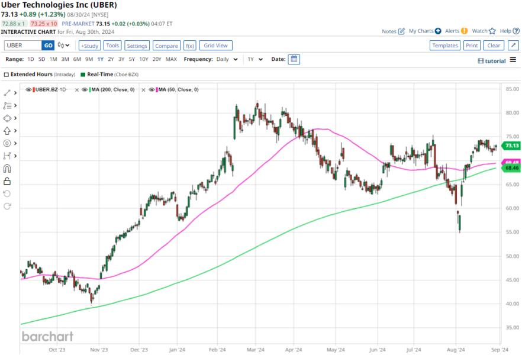Open the Frequency Daily dropdown
522x355 pixels.
point(227,59)
